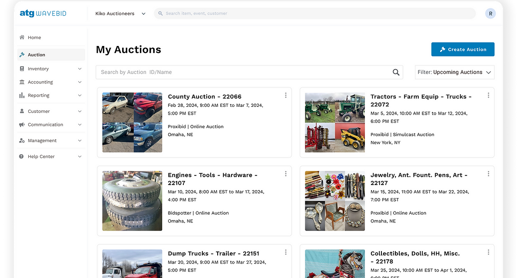Open Accounting section in sidebar
520x278 pixels.
pos(51,82)
